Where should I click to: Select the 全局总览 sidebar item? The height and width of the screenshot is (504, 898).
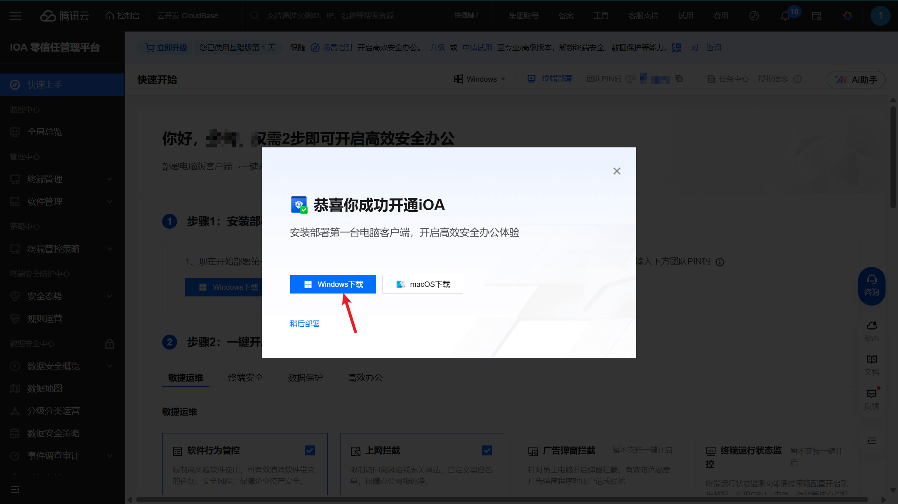coord(44,132)
